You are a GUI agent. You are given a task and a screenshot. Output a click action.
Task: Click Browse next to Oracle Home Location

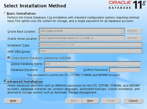(x=134, y=38)
